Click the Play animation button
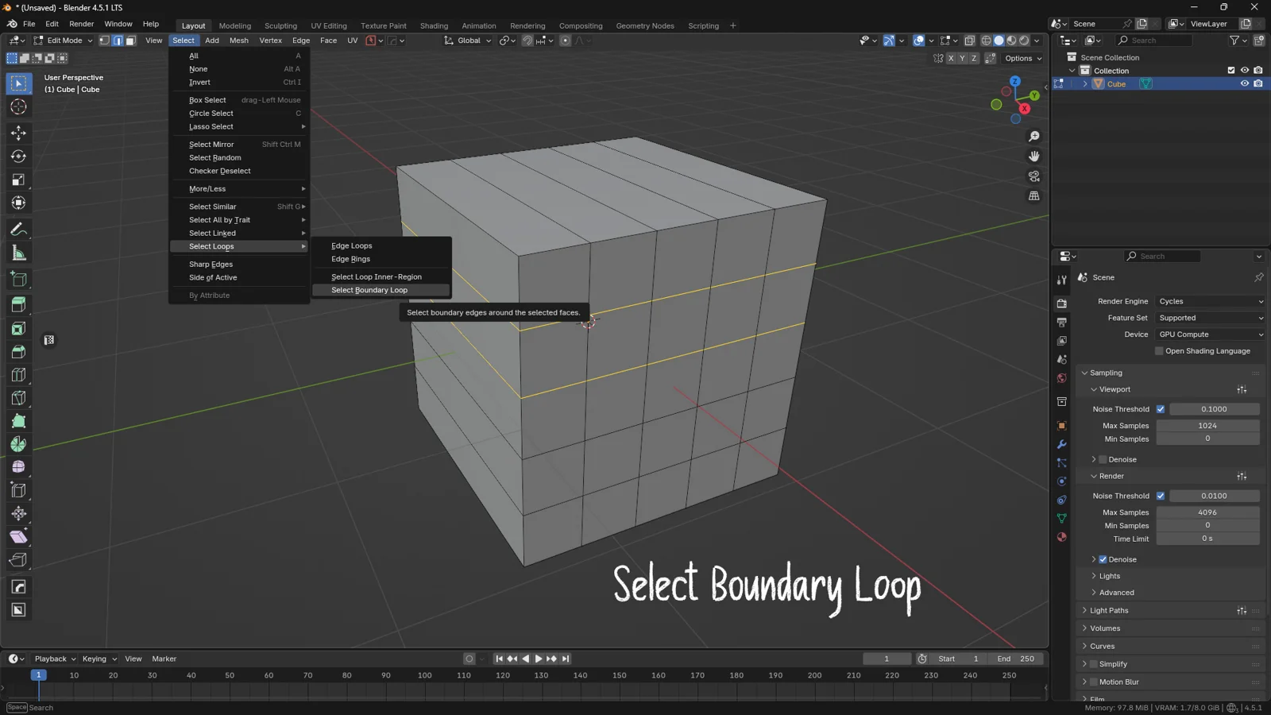Screen dimensions: 1271x715 click(539, 659)
